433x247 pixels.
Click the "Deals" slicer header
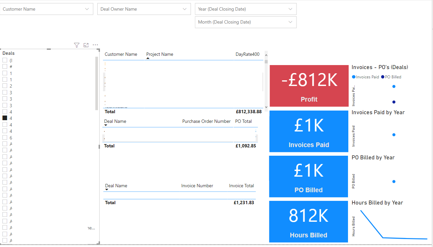9,53
